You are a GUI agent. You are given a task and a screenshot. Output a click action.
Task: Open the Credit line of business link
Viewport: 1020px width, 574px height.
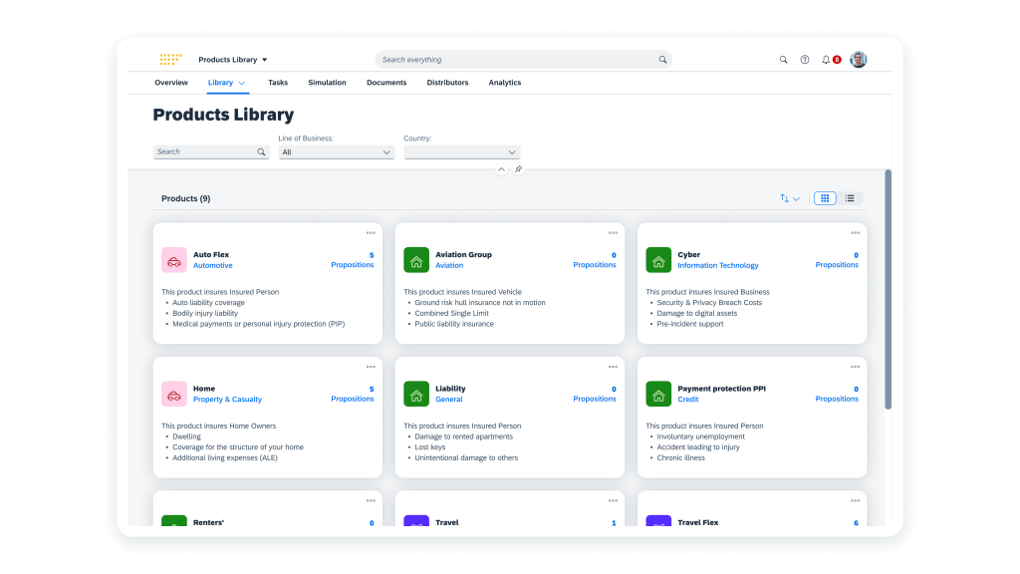click(x=688, y=400)
